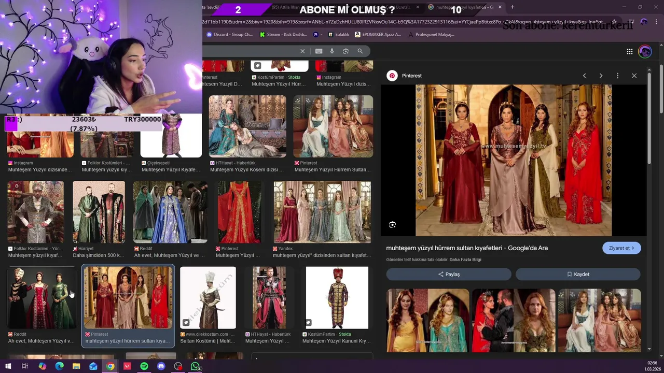Switch to the muhteşem yüzyıl kıyafetleri tab
This screenshot has height=373, width=664.
[464, 7]
